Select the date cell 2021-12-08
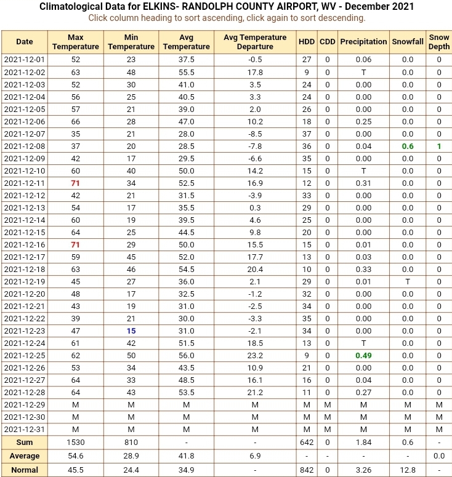The height and width of the screenshot is (477, 452). tap(25, 146)
